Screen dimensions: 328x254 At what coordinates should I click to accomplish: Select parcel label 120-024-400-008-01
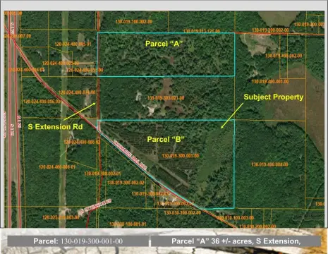(x=57, y=167)
